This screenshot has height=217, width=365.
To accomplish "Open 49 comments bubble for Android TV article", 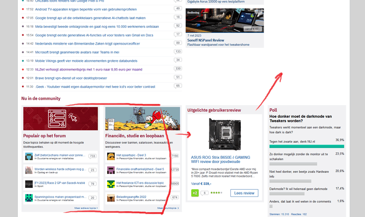I will (x=178, y=9).
